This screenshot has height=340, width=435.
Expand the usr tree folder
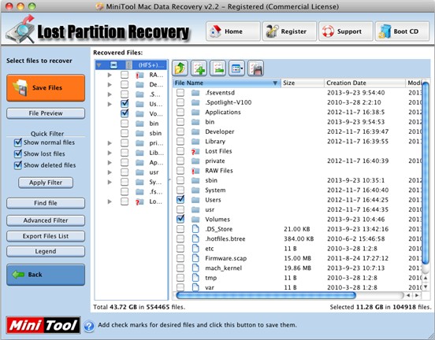point(110,172)
